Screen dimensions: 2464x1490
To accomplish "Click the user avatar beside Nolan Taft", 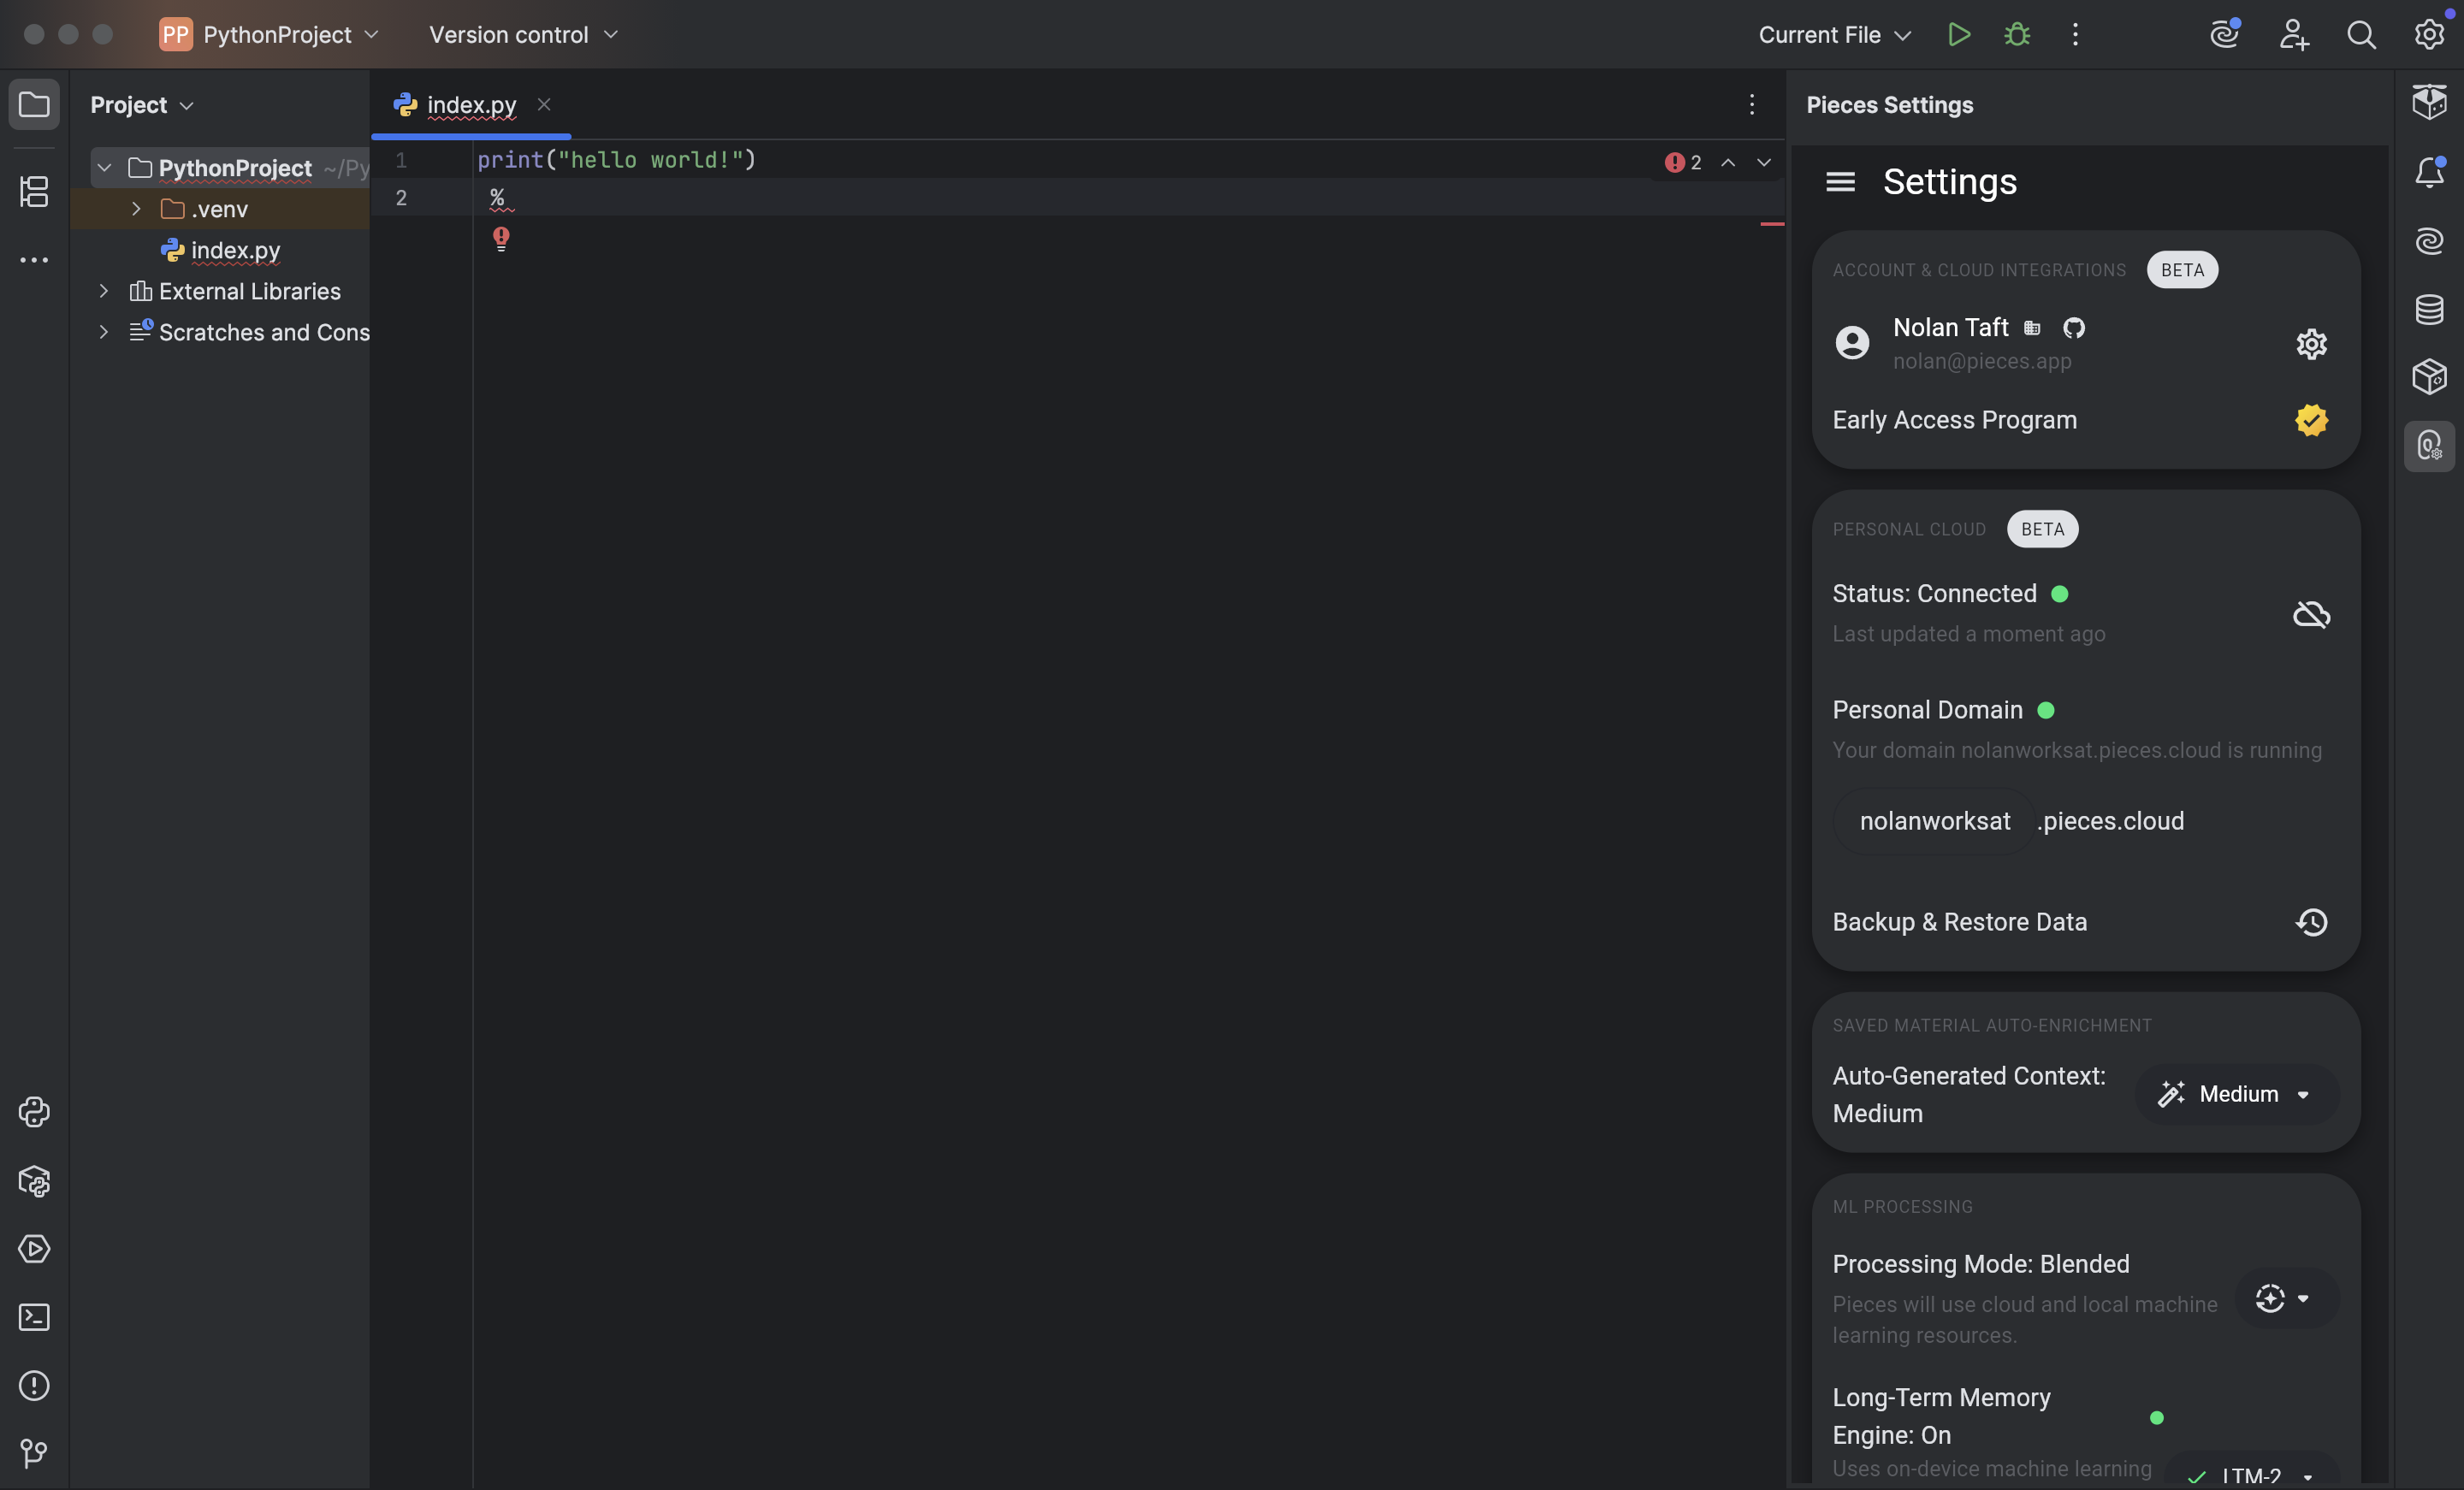I will (1852, 343).
